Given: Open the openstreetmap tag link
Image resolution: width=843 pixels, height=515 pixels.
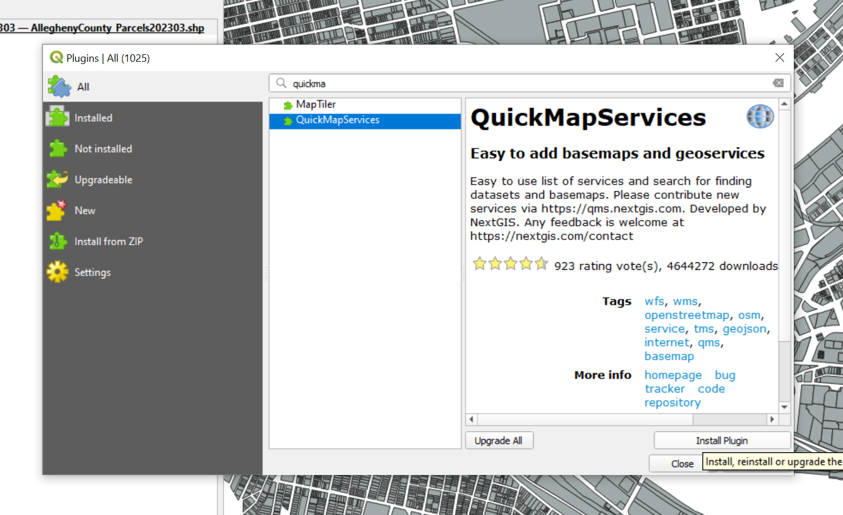Looking at the screenshot, I should pyautogui.click(x=687, y=315).
